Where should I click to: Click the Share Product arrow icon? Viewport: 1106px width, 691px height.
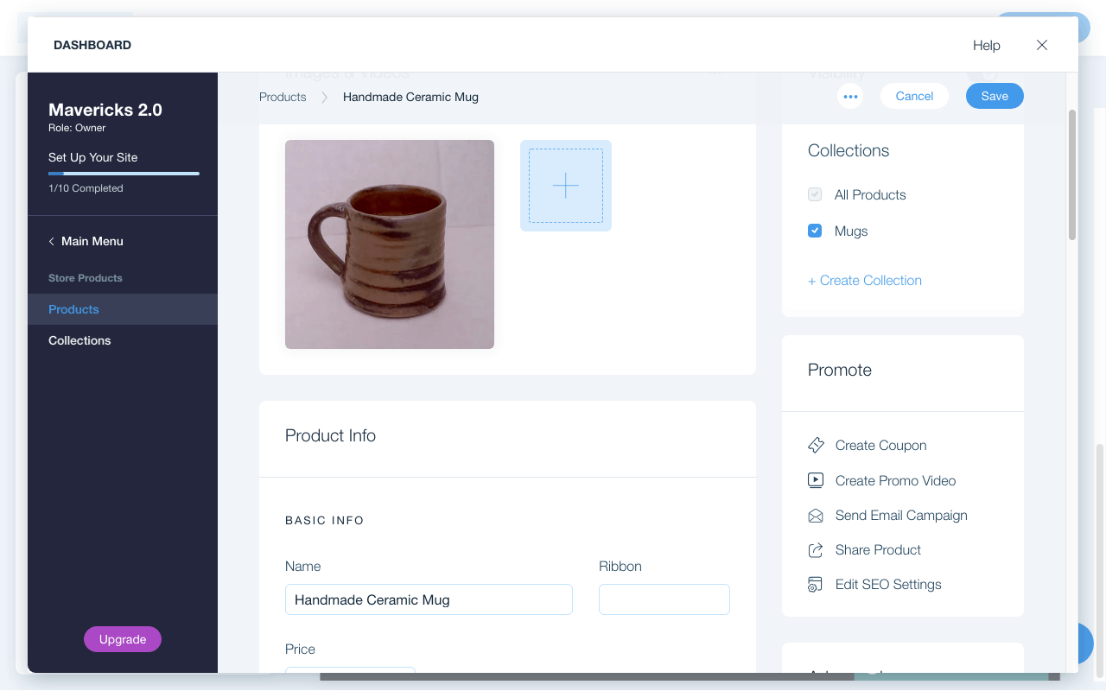click(816, 550)
